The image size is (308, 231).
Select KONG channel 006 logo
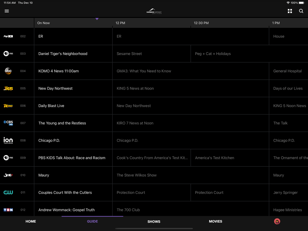(8, 106)
